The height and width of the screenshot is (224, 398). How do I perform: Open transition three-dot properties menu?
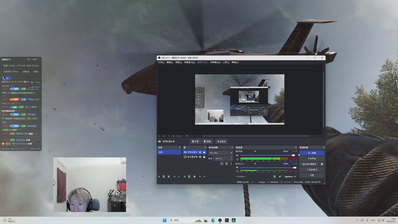pyautogui.click(x=231, y=164)
